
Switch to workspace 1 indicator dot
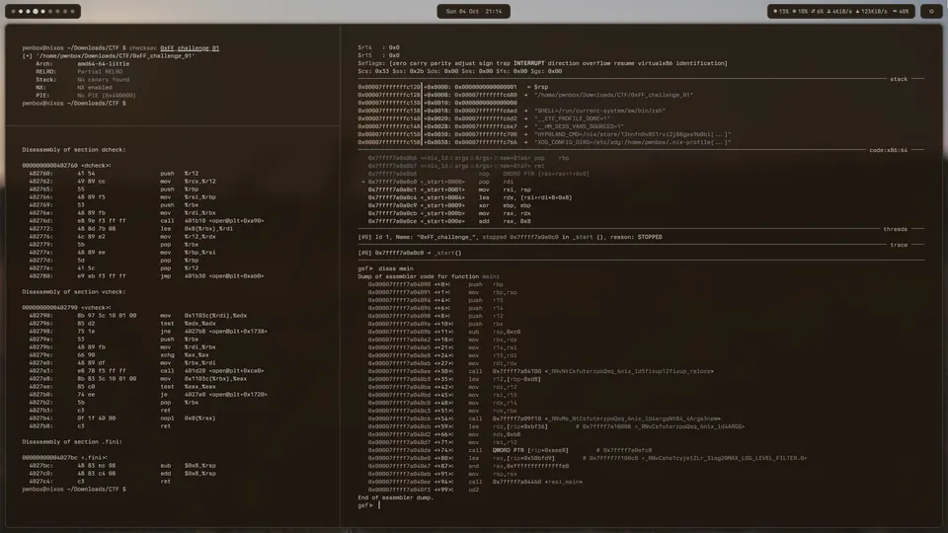point(13,12)
